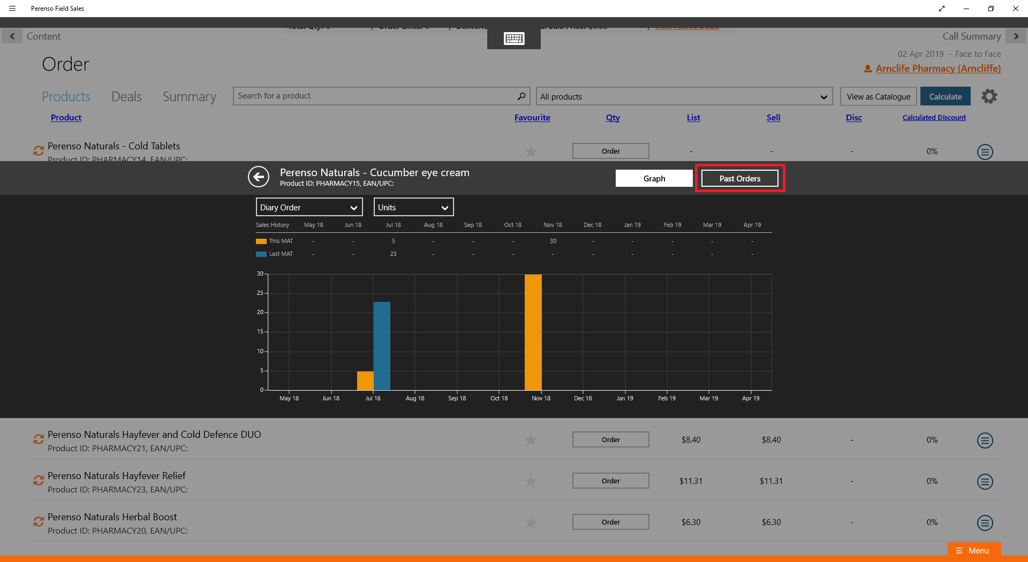1028x562 pixels.
Task: Open the orange Menu button
Action: [x=974, y=550]
